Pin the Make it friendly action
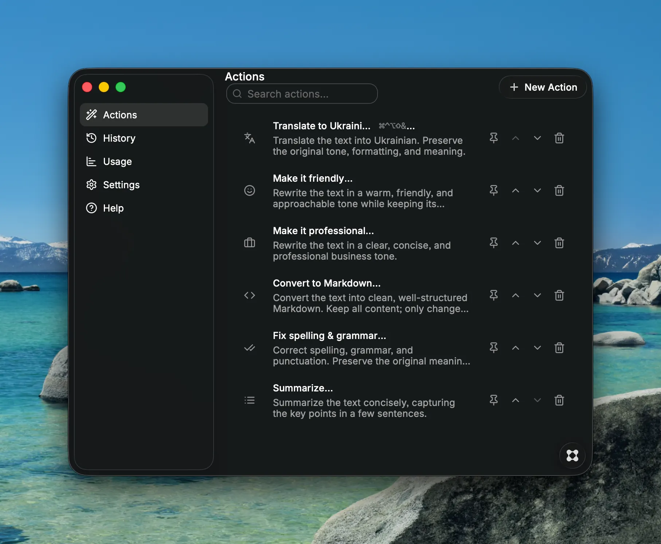Viewport: 661px width, 544px height. 494,190
